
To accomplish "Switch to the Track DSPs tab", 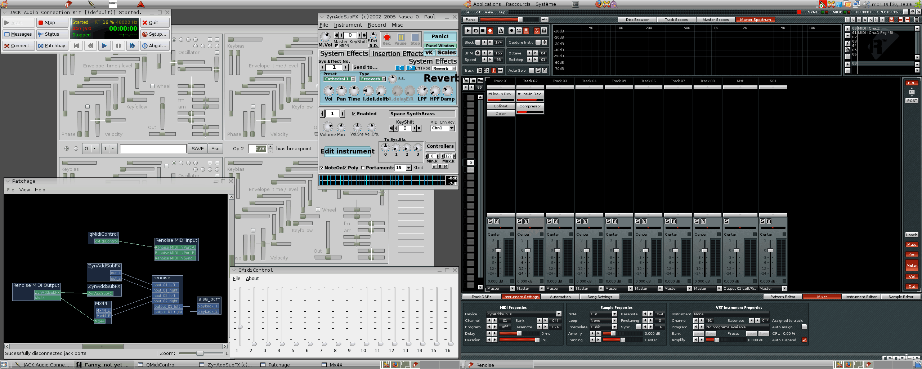I will coord(481,297).
